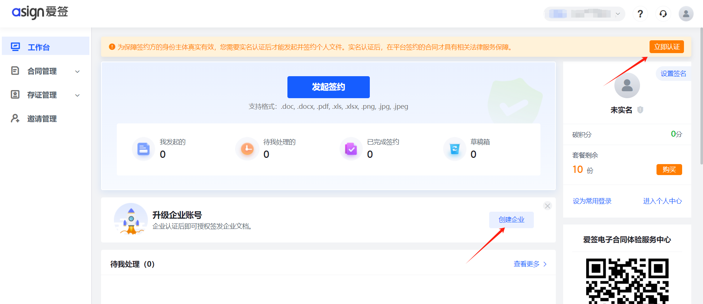The image size is (703, 304).
Task: Click the 套餐剩余 label
Action: point(585,155)
